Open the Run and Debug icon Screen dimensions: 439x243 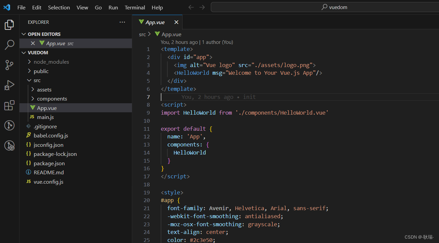point(9,85)
